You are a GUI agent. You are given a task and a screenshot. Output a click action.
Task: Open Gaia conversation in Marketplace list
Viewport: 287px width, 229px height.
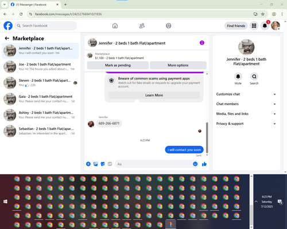40,99
